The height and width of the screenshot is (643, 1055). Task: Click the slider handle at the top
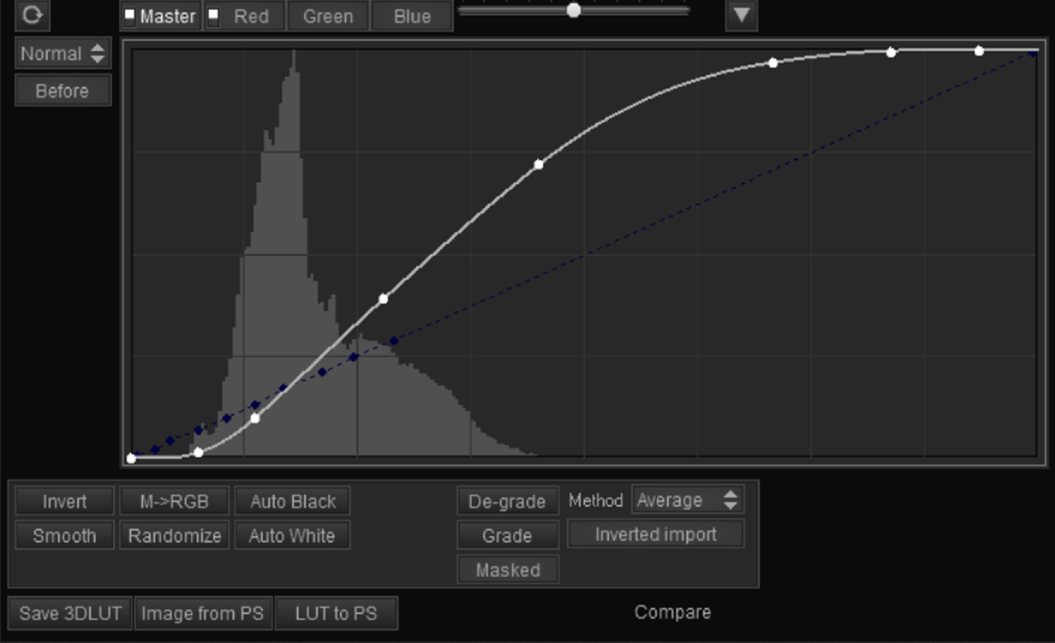(574, 10)
